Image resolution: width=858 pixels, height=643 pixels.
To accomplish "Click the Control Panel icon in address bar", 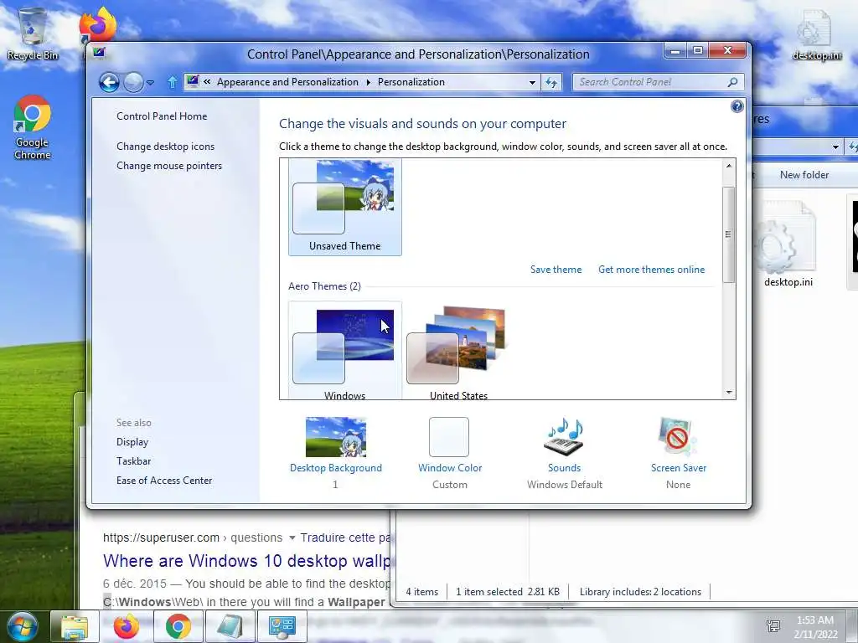I will click(x=193, y=81).
